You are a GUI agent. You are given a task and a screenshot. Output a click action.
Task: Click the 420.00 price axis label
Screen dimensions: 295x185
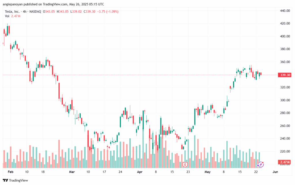tap(285, 24)
